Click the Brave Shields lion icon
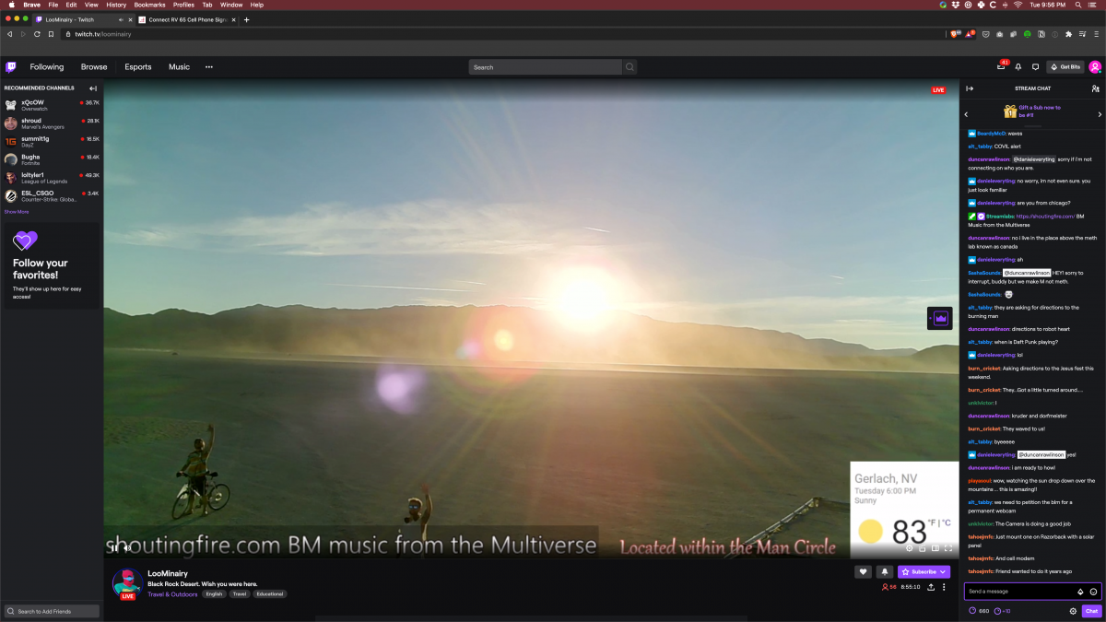 pos(954,34)
